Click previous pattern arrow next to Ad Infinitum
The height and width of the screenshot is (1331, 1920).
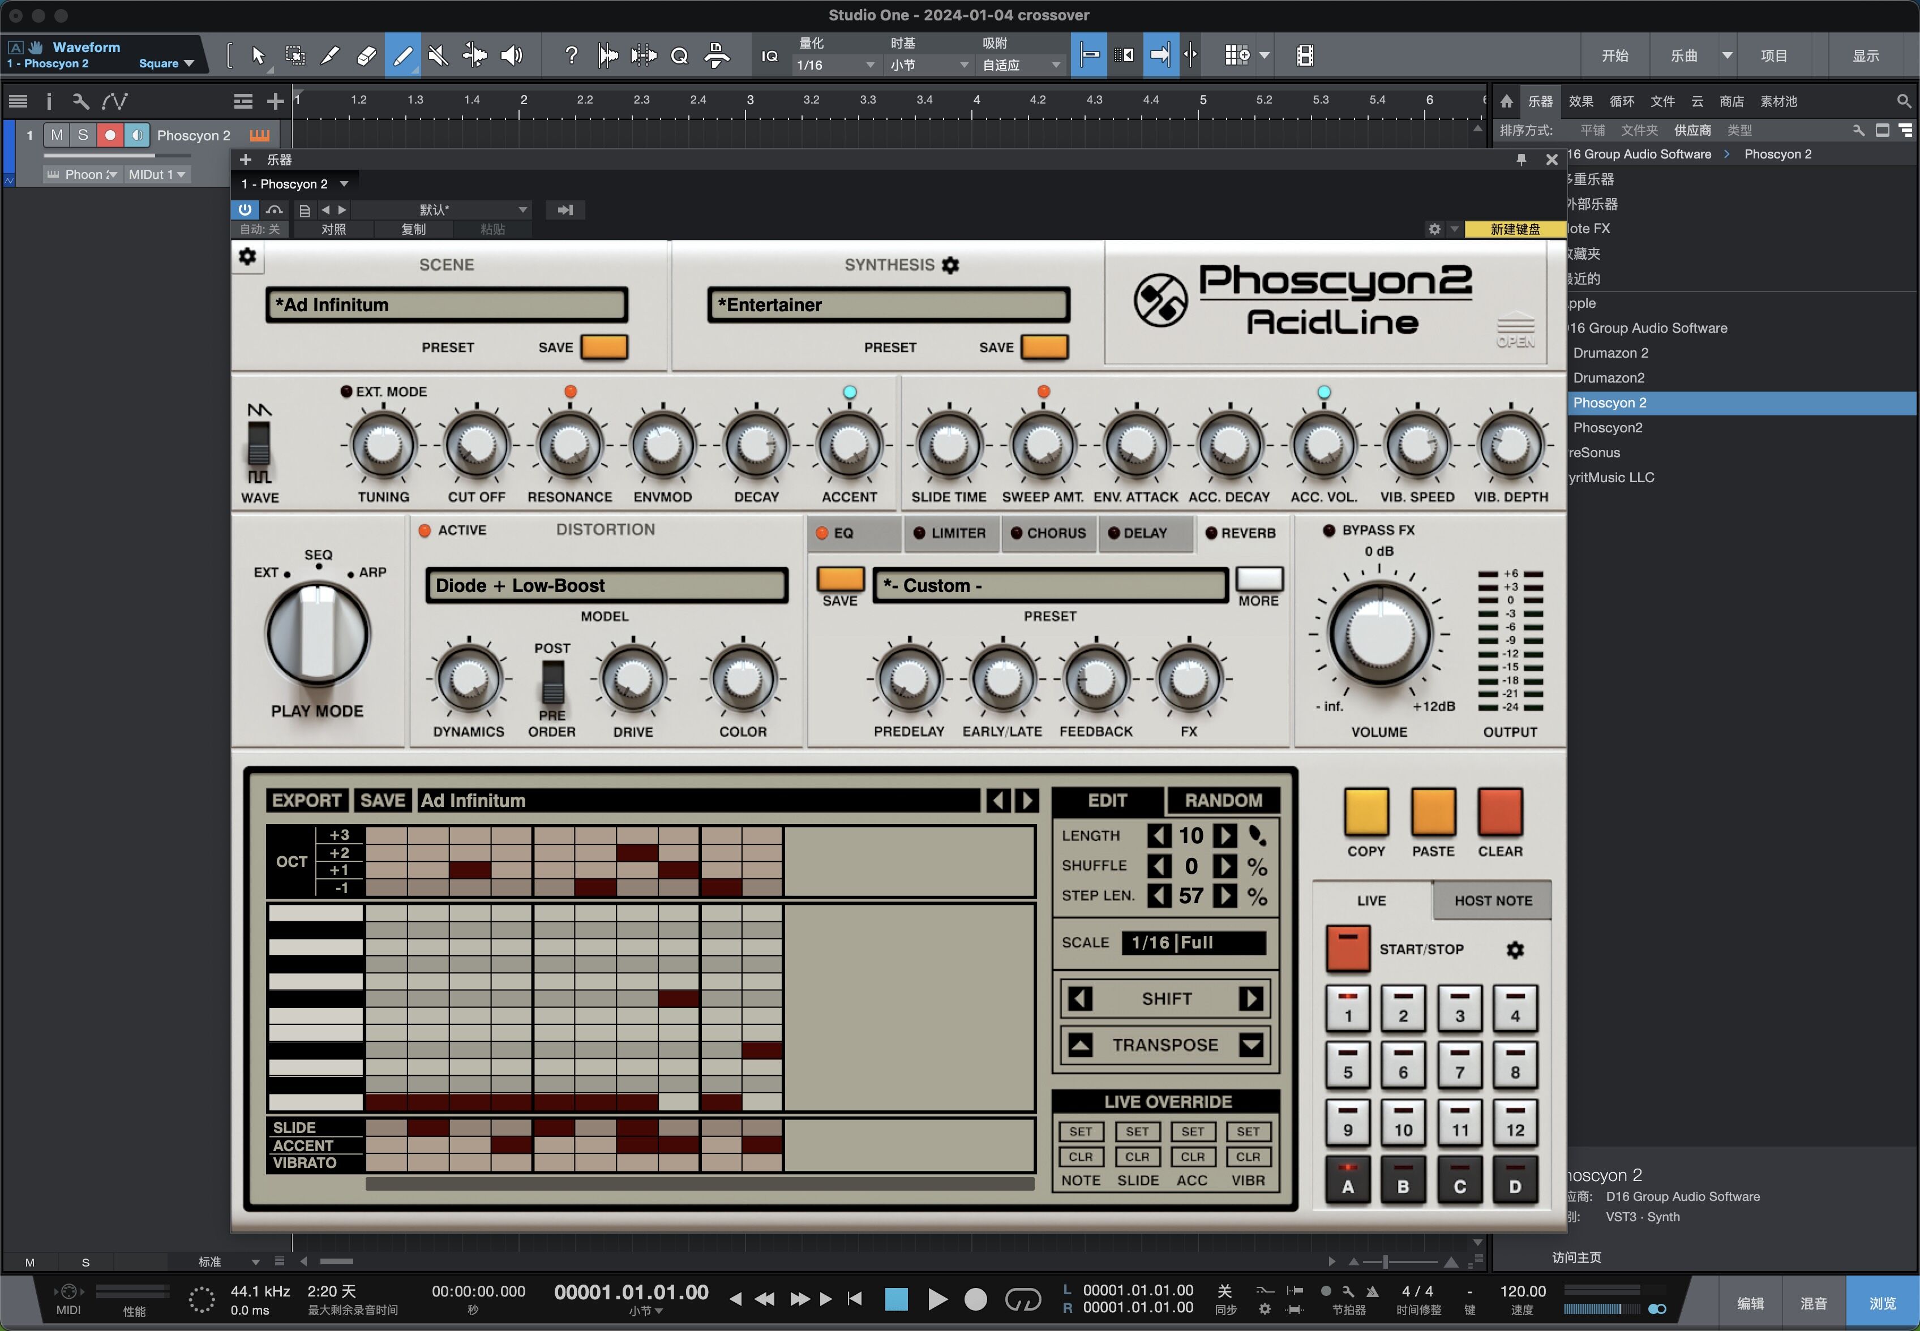[997, 801]
